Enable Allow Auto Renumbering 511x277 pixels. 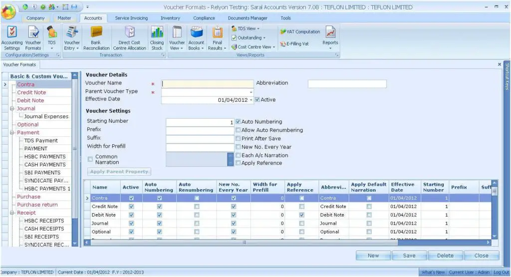238,130
